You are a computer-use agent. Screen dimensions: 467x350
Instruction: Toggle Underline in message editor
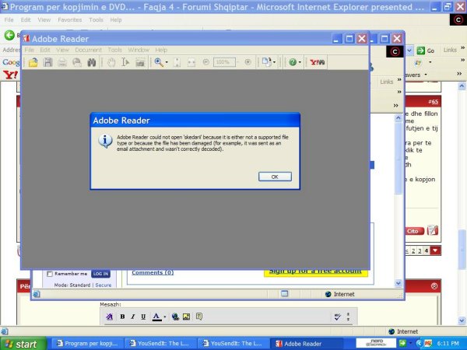pos(143,317)
